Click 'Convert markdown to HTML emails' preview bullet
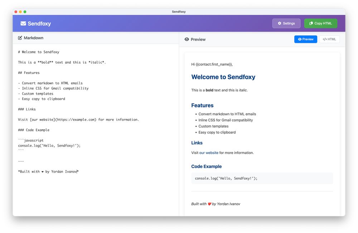Image resolution: width=358 pixels, height=233 pixels. pyautogui.click(x=227, y=114)
